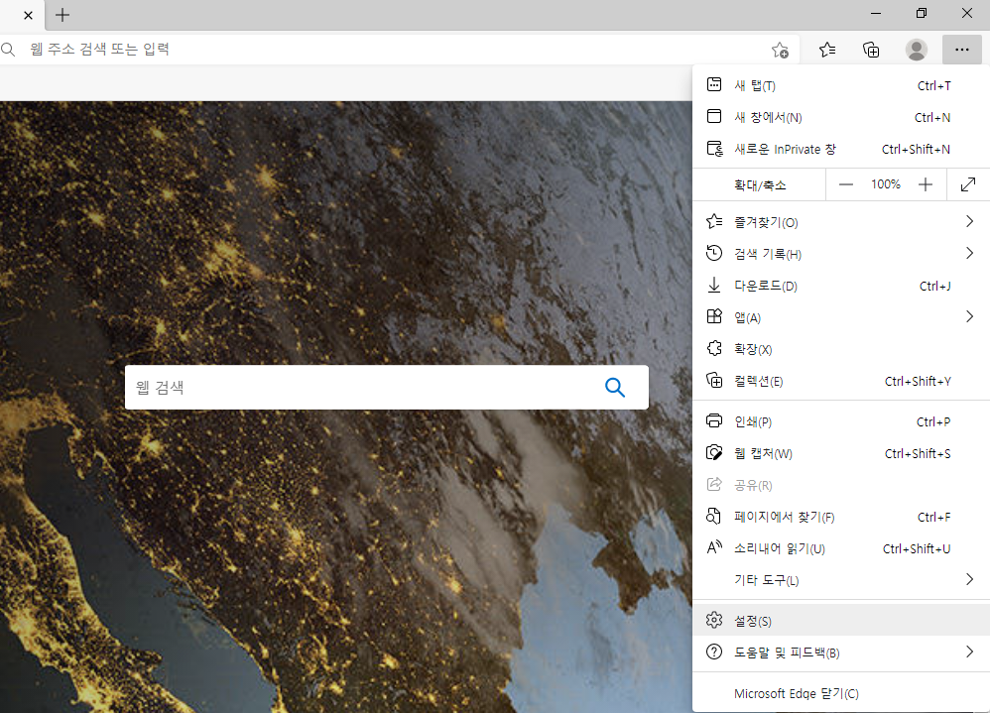Decrease zoom with minus button
Viewport: 990px width, 713px height.
click(846, 184)
